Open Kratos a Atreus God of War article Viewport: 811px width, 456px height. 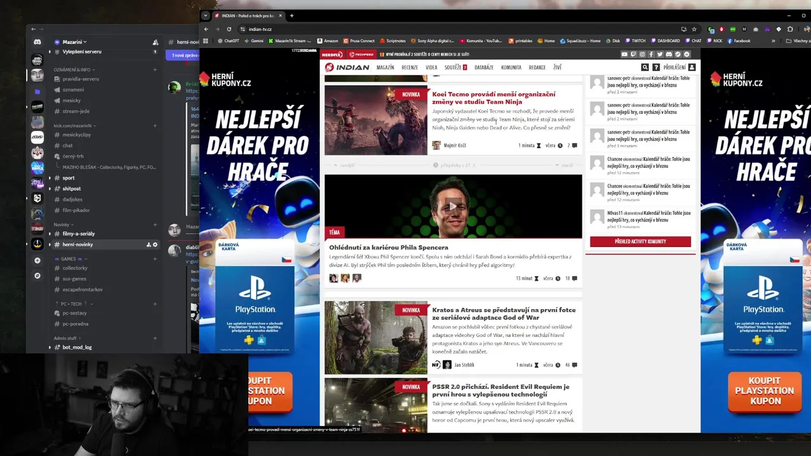[x=504, y=313]
